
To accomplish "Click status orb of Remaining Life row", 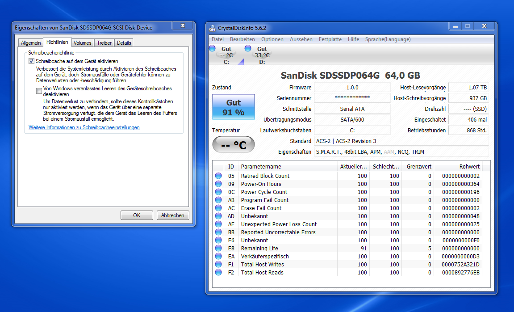I will [x=218, y=248].
